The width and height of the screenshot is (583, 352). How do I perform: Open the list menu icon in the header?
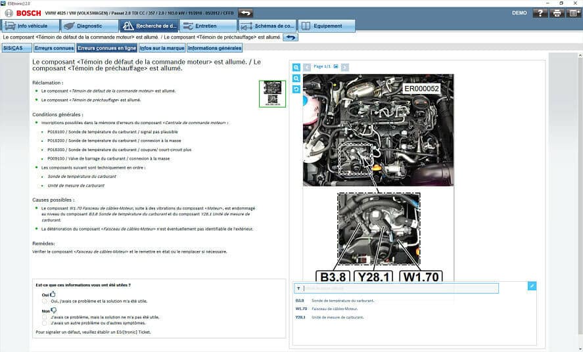click(x=574, y=13)
